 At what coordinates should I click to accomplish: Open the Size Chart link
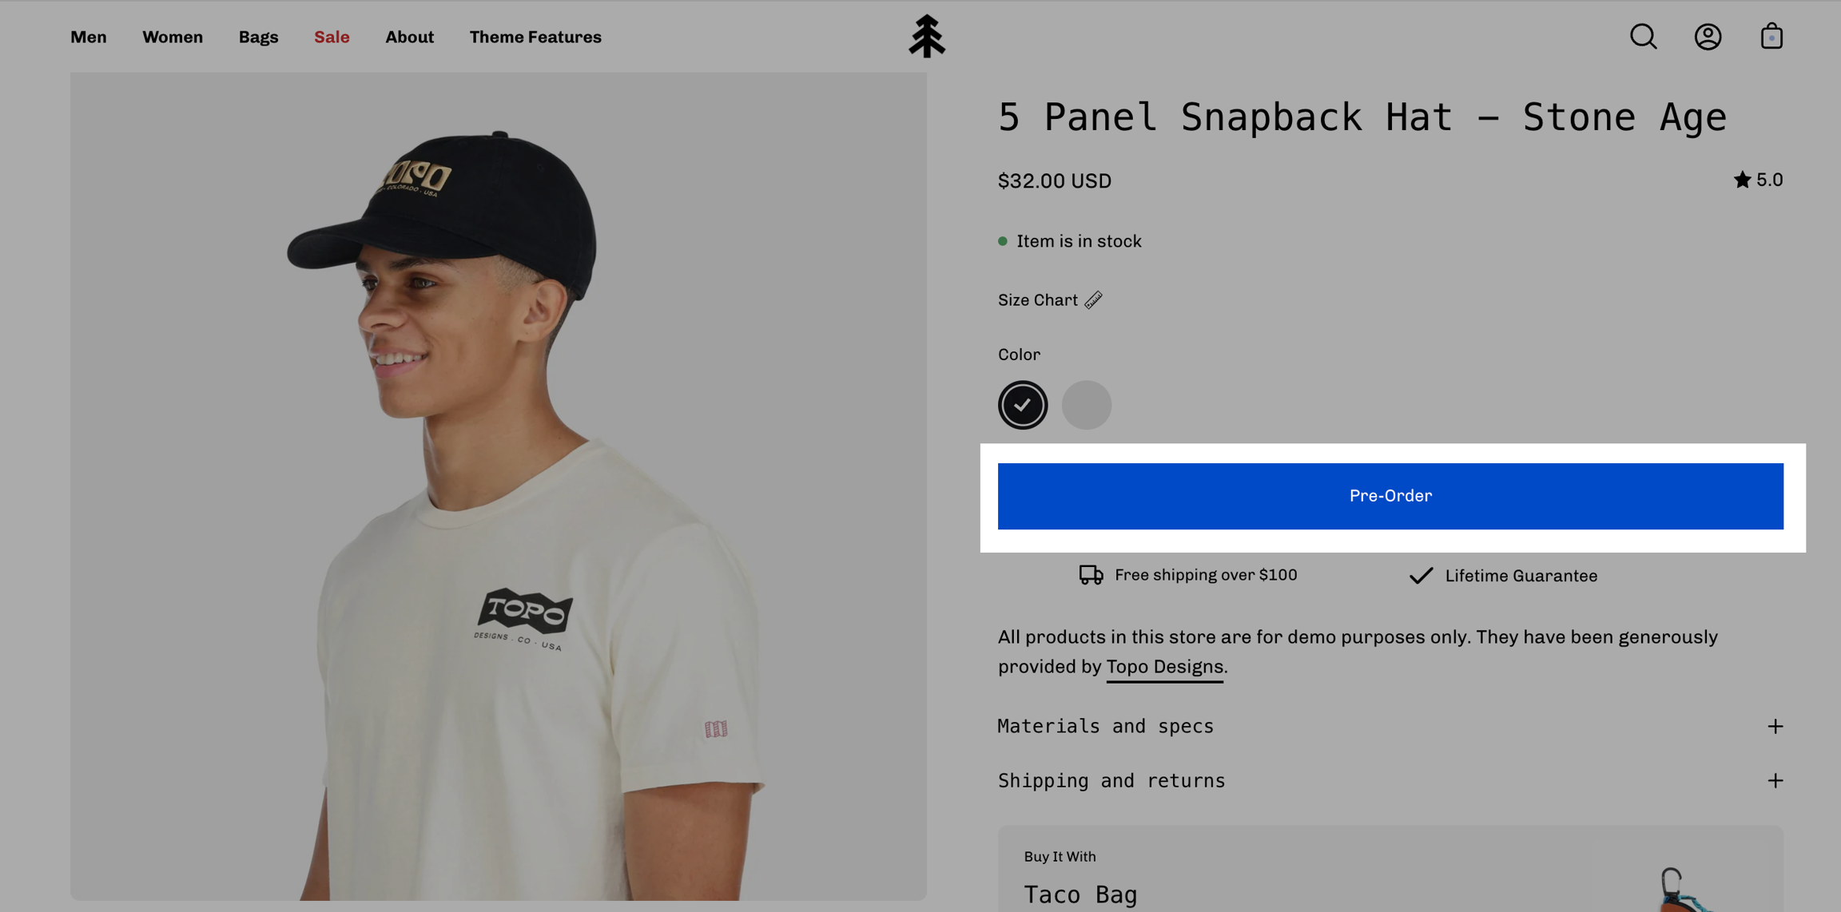point(1038,300)
